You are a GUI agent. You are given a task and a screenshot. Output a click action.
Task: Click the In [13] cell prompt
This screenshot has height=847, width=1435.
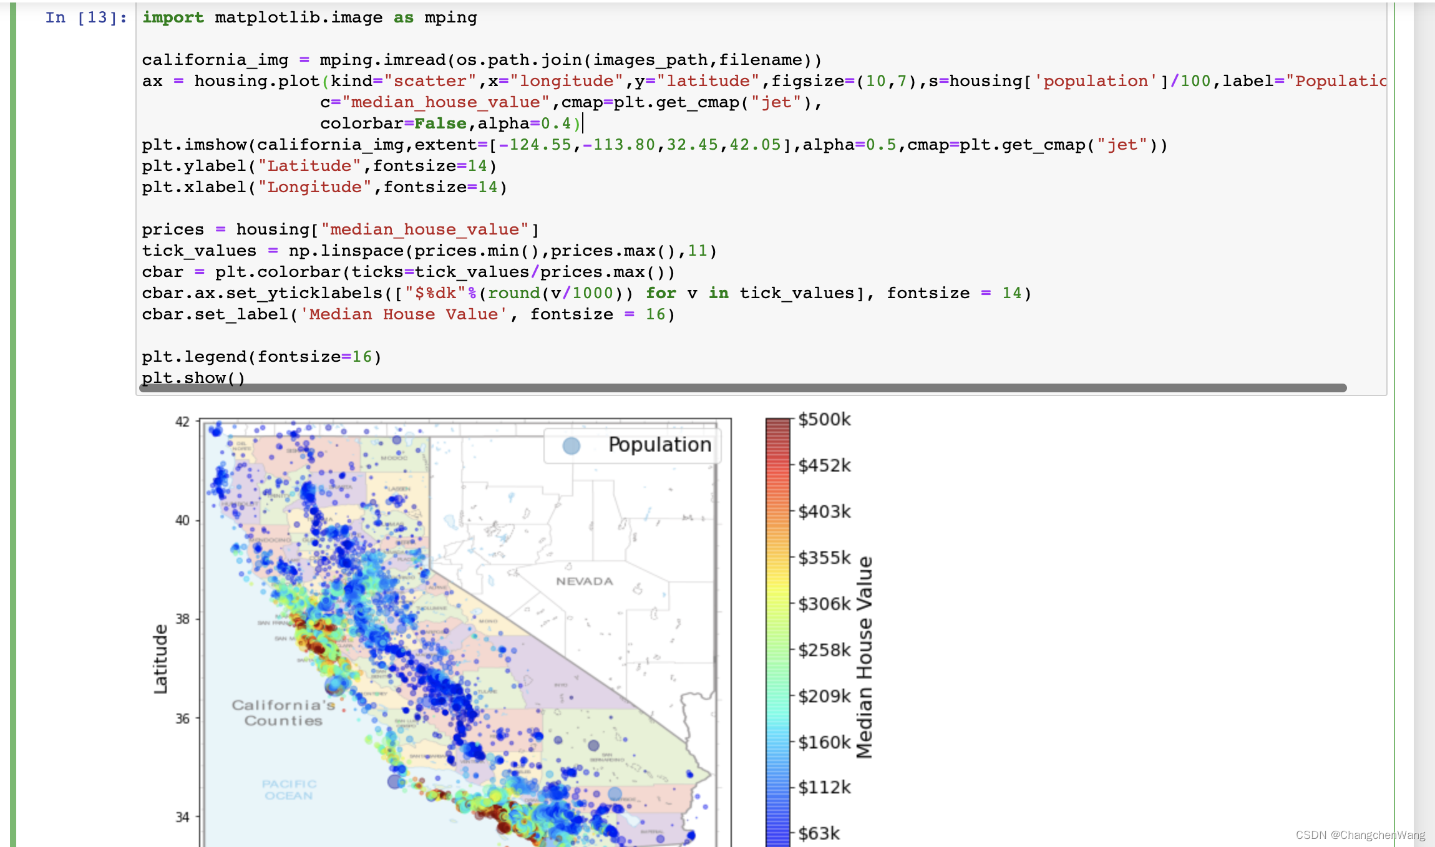click(x=85, y=17)
